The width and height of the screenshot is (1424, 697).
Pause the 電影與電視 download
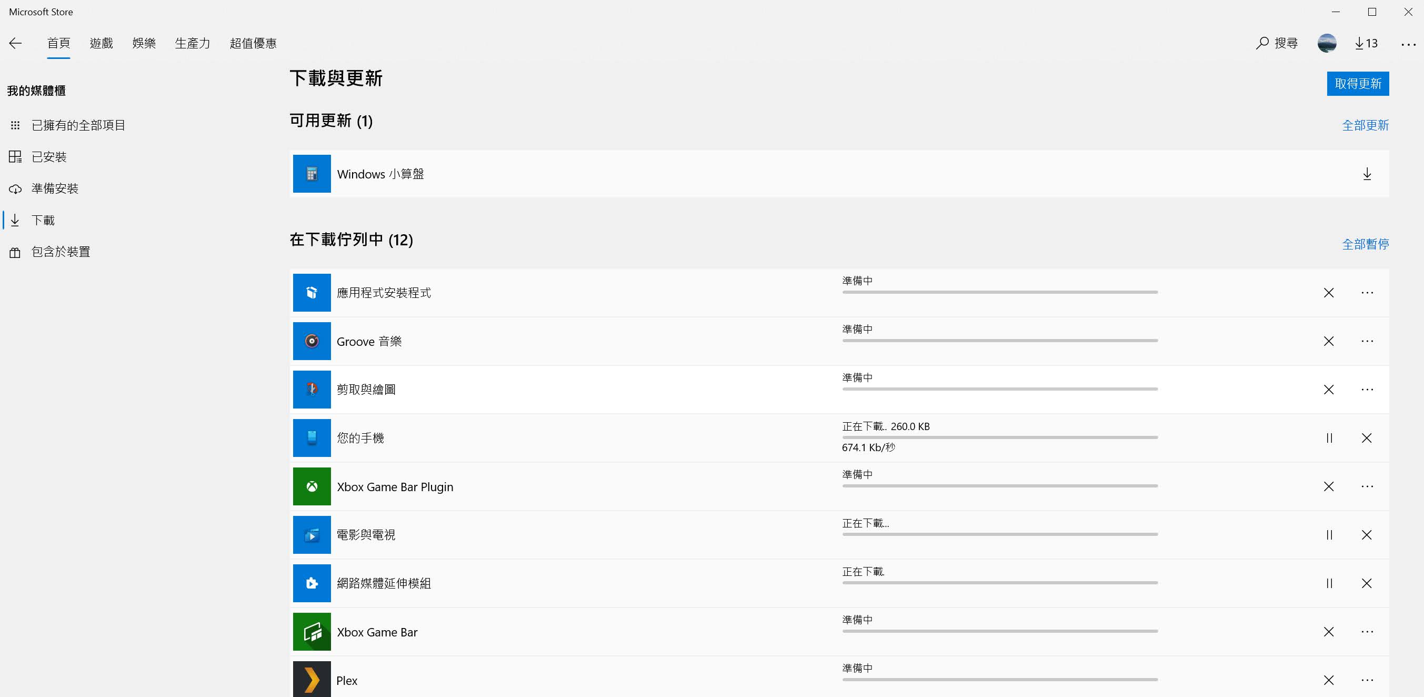click(1329, 535)
